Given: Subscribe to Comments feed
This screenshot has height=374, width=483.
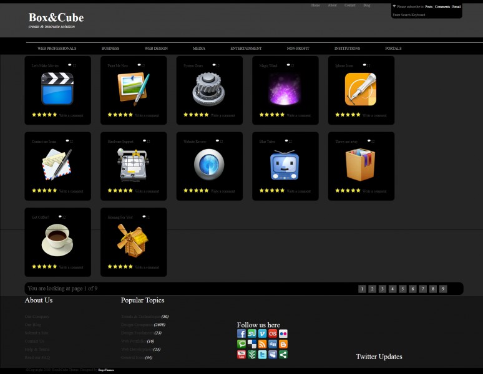Looking at the screenshot, I should tap(442, 6).
